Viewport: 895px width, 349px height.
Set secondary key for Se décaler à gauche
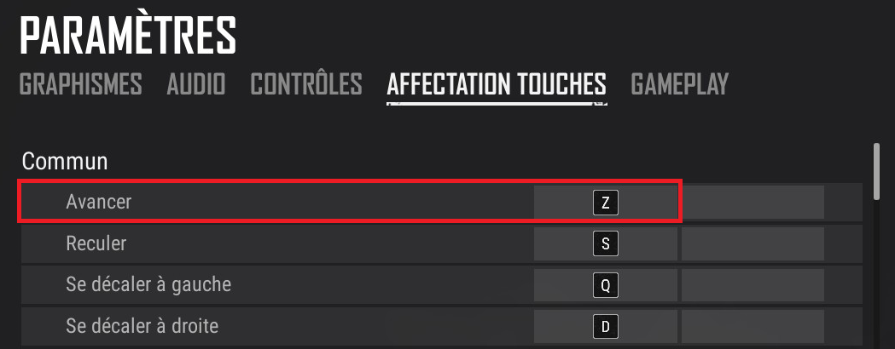click(753, 285)
